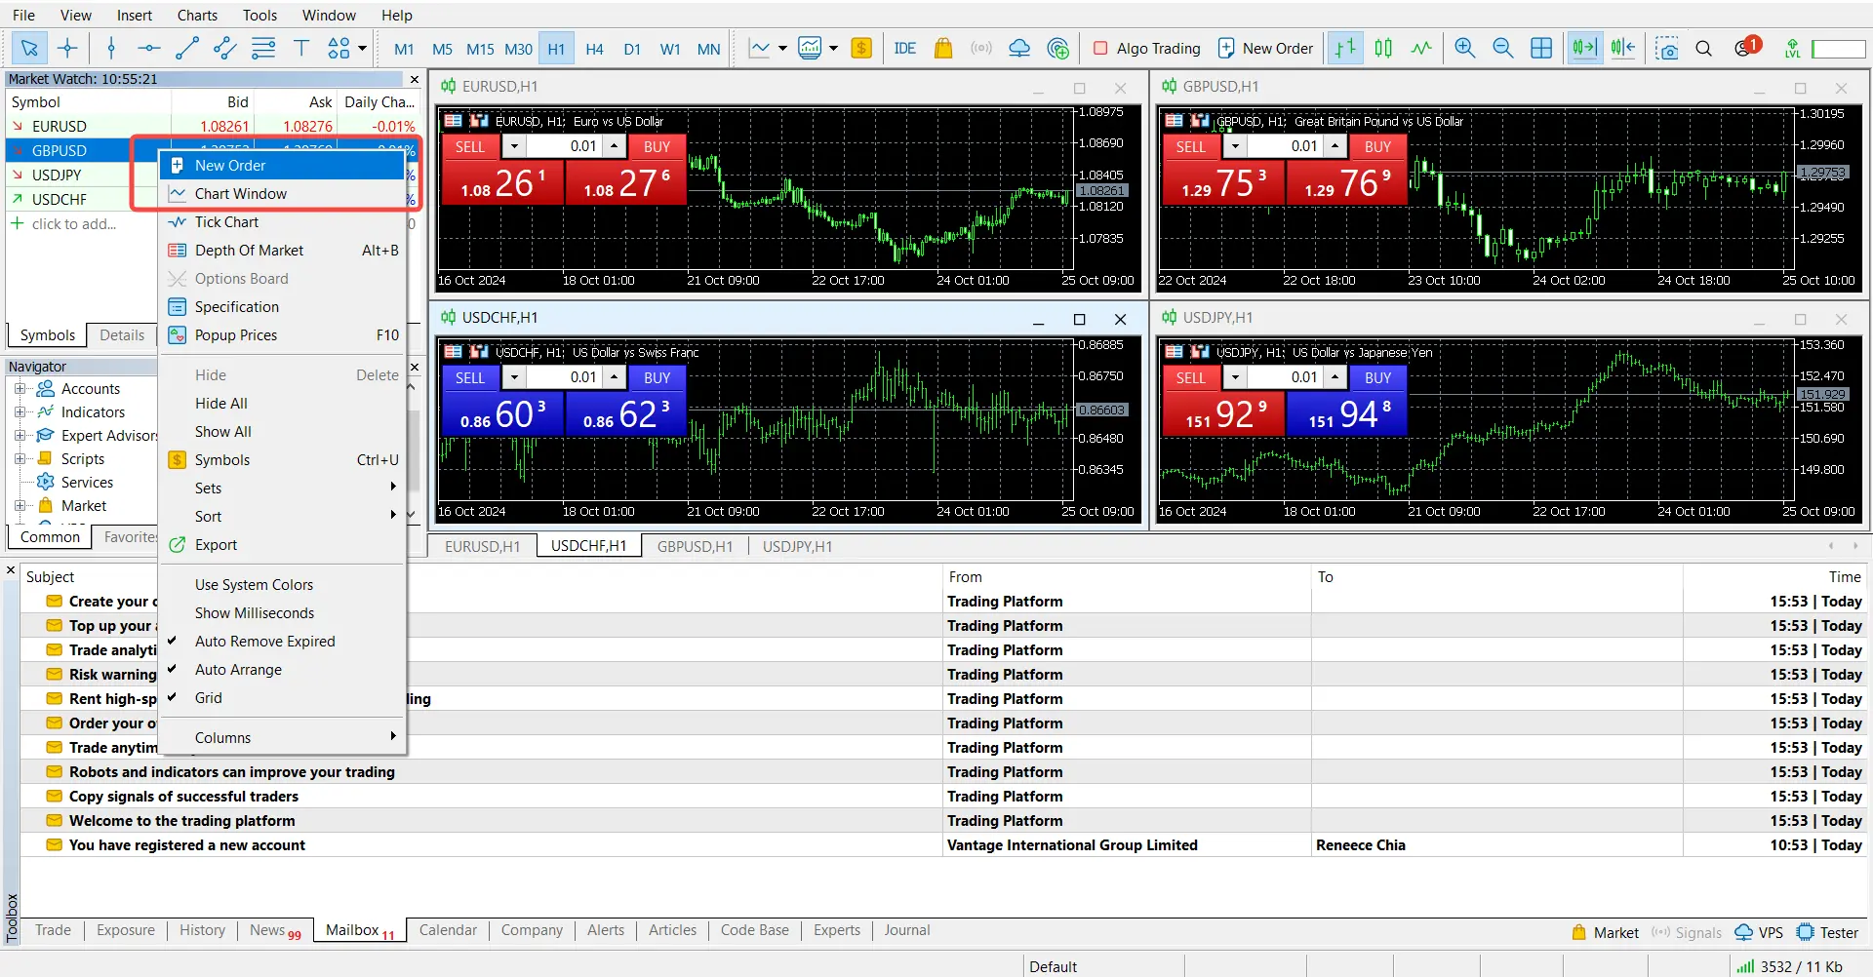Select the trendline drawing tool

click(x=186, y=48)
